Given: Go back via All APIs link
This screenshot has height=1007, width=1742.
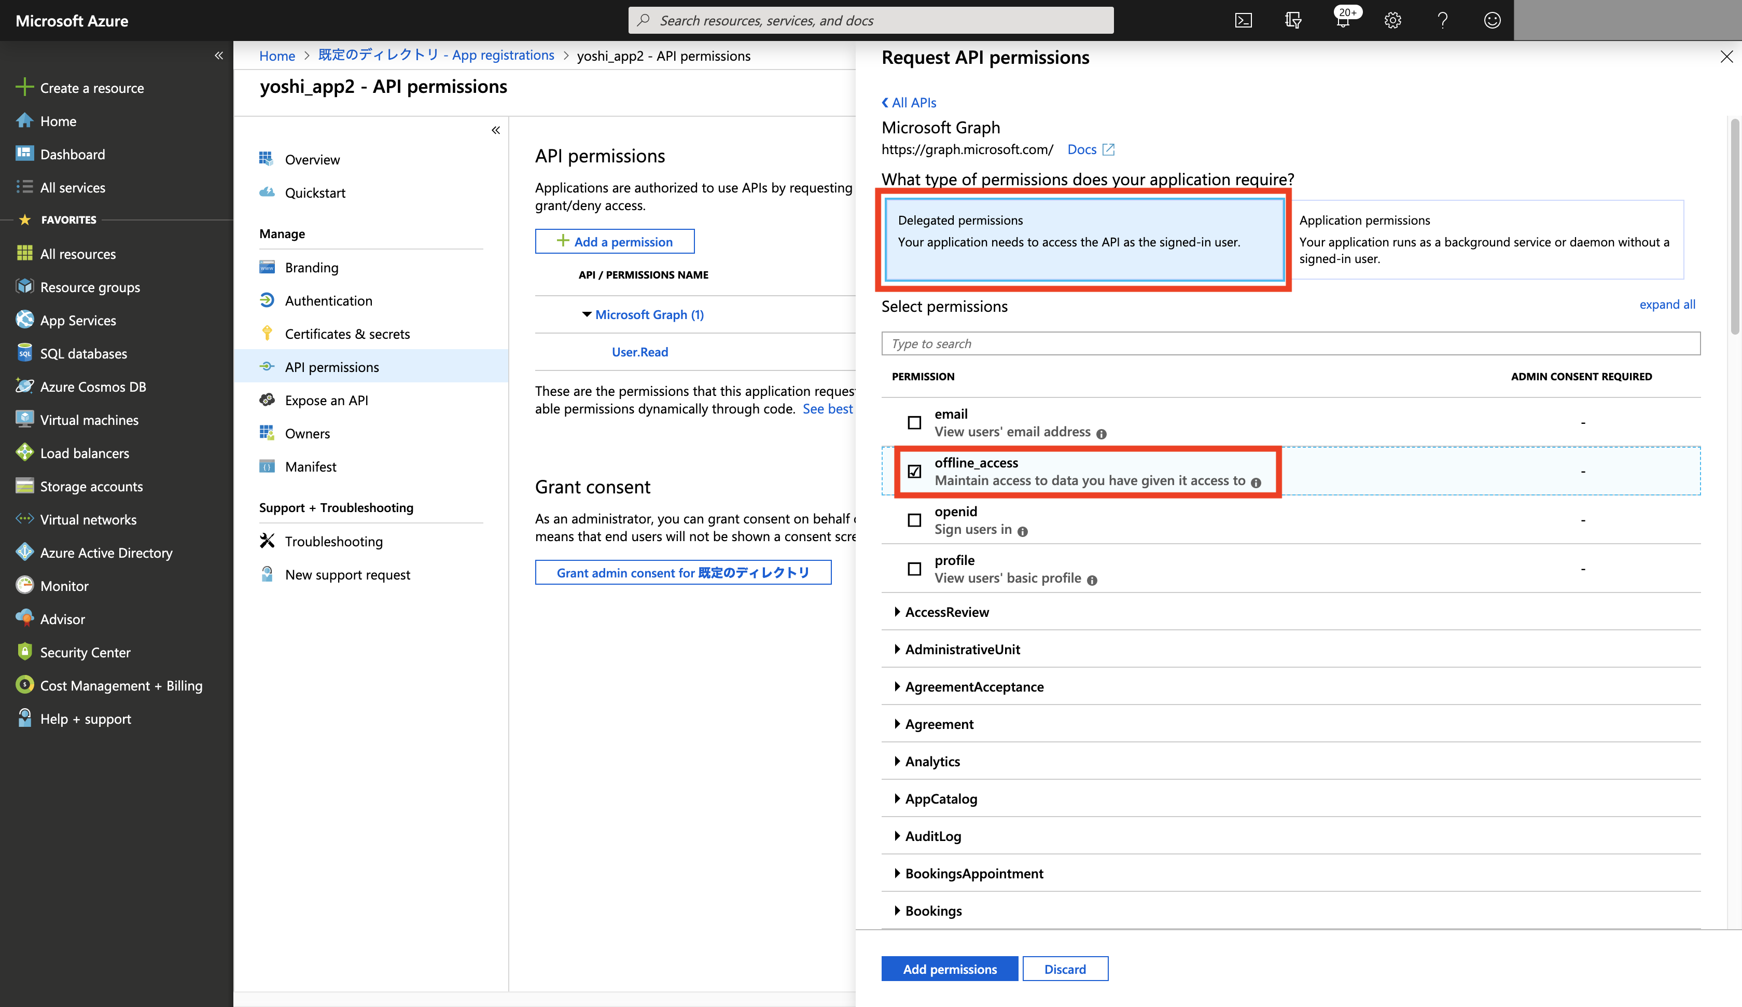Looking at the screenshot, I should click(x=909, y=102).
